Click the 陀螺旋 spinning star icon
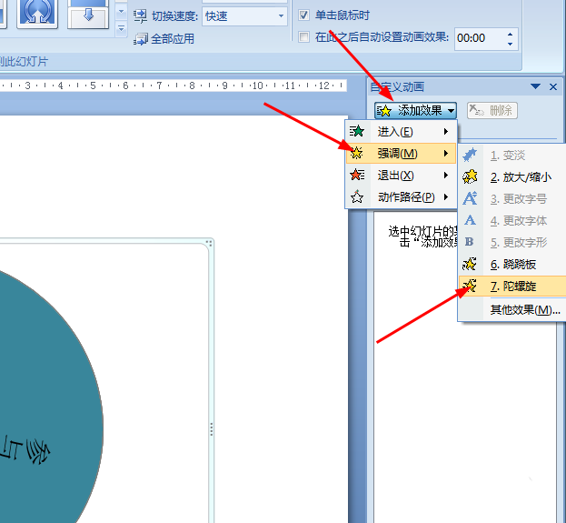 coord(470,286)
